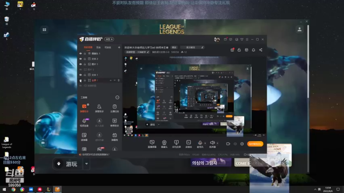This screenshot has height=193, width=344.
Task: Click the unlock padlock icon in the header row
Action: click(239, 50)
